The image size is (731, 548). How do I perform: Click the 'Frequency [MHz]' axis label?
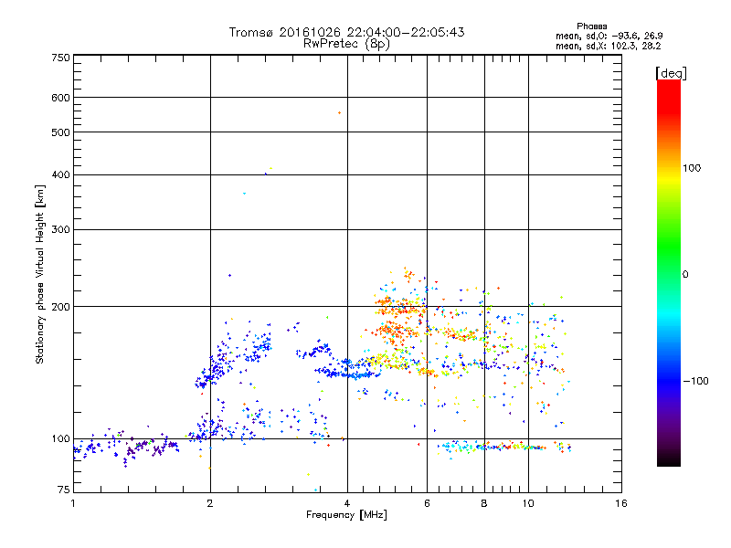[346, 515]
